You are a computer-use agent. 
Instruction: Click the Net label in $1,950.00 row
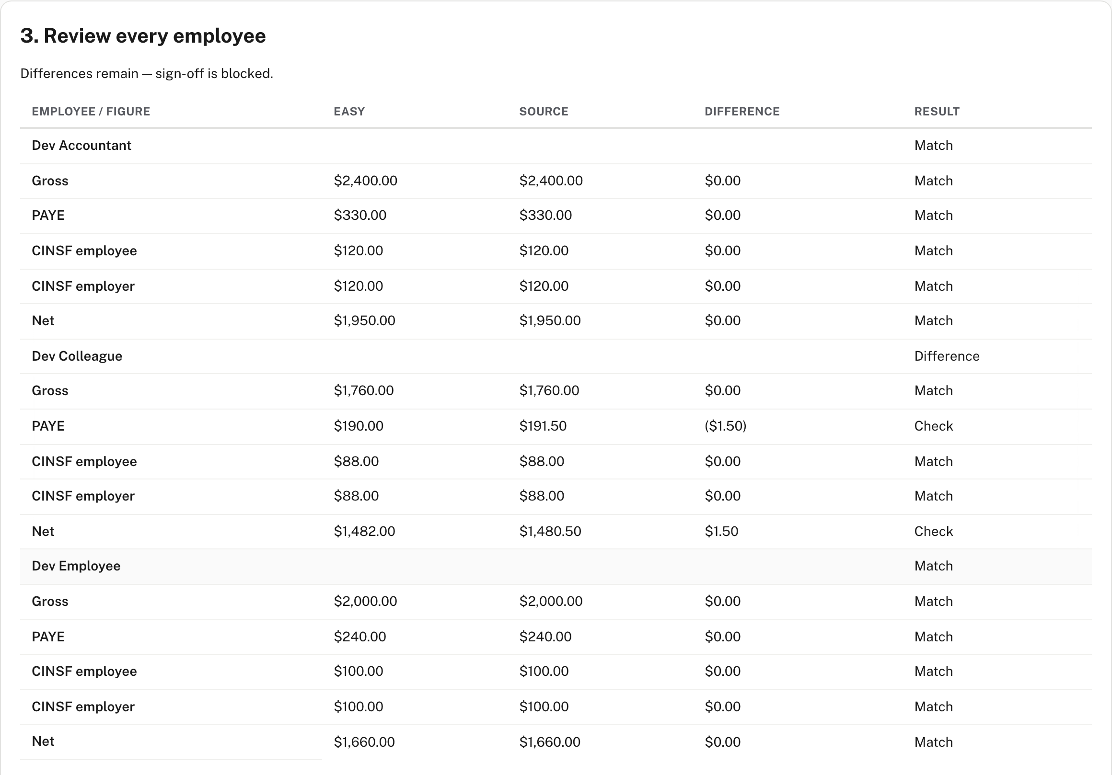[x=43, y=321]
